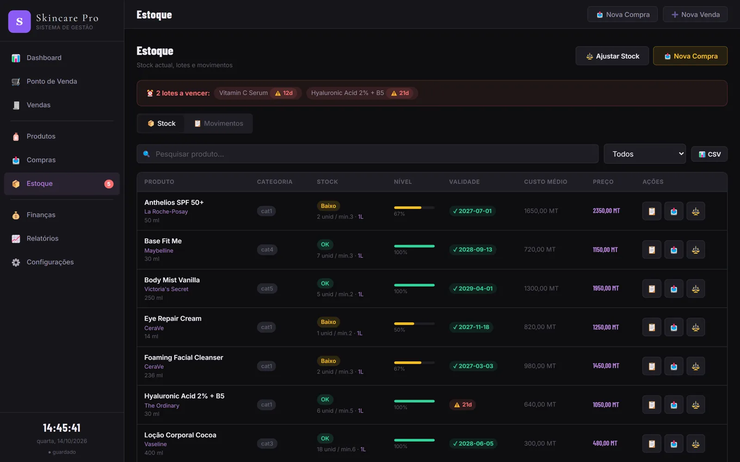Export stock list as CSV
This screenshot has width=740, height=462.
pyautogui.click(x=709, y=154)
